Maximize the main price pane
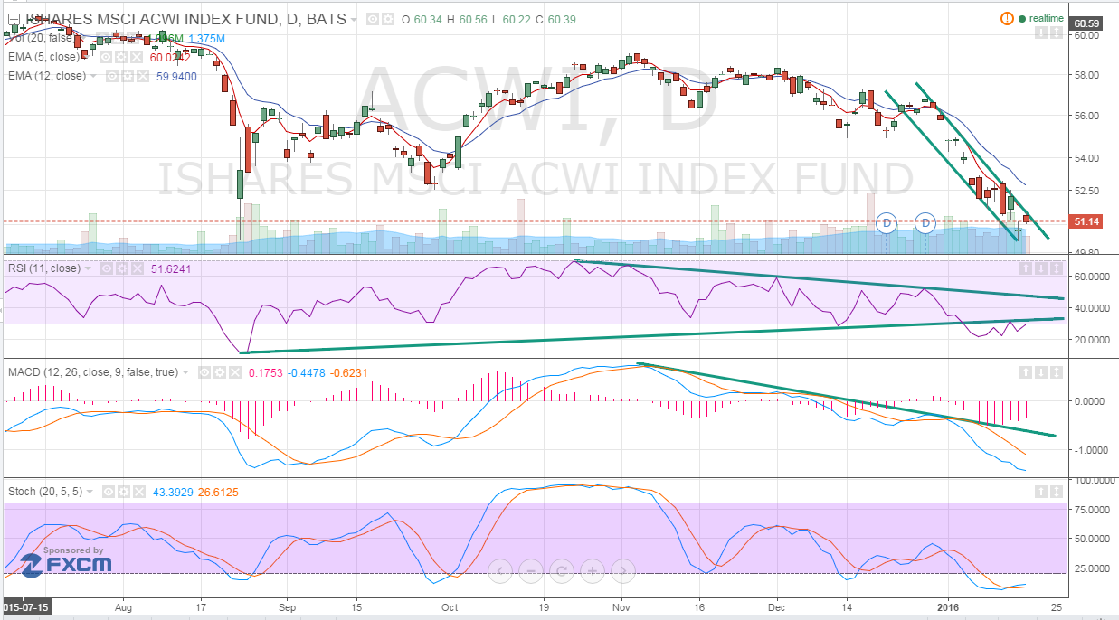 tap(1057, 33)
